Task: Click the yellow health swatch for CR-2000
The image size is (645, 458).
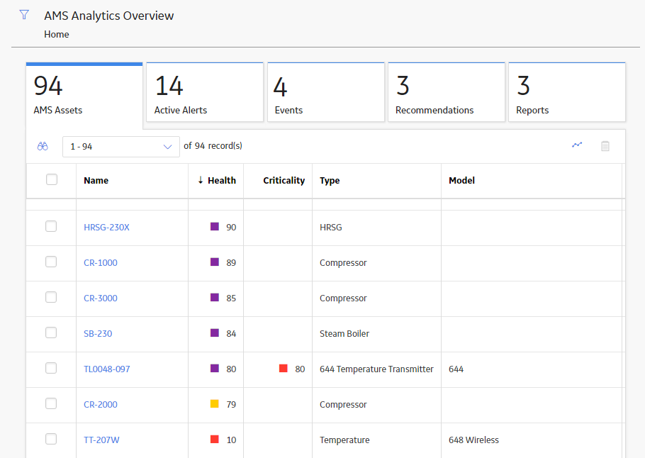Action: pyautogui.click(x=215, y=403)
